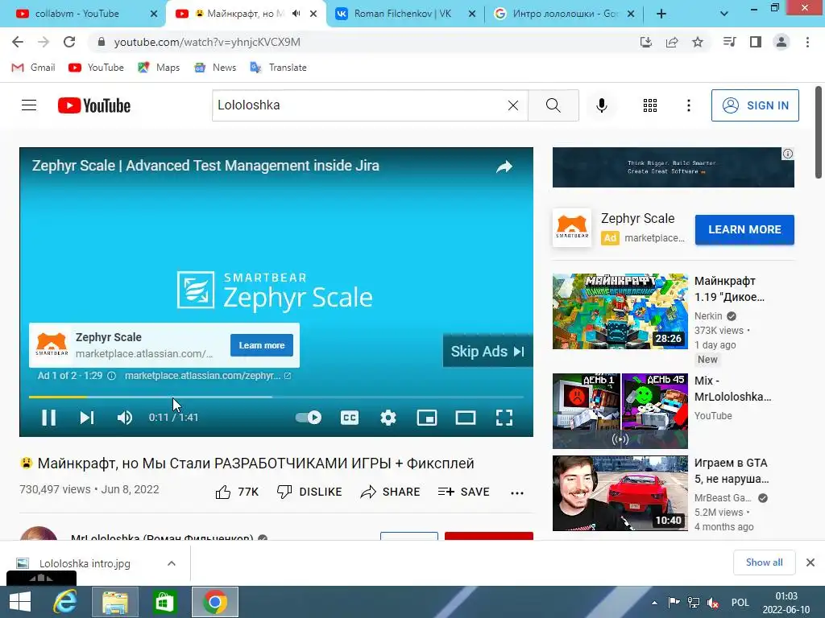Click the DISLIKE button
The height and width of the screenshot is (618, 825).
(x=309, y=492)
